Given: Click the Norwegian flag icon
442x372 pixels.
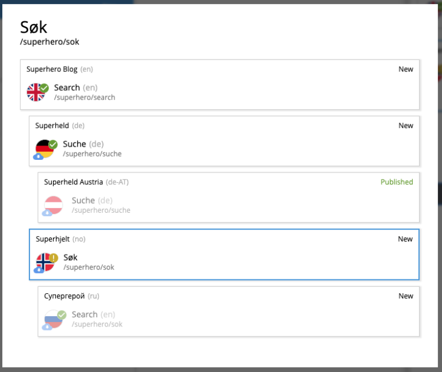Looking at the screenshot, I should (x=44, y=262).
